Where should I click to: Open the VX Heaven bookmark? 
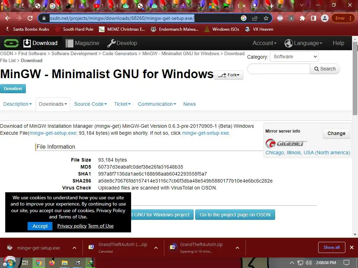259,29
